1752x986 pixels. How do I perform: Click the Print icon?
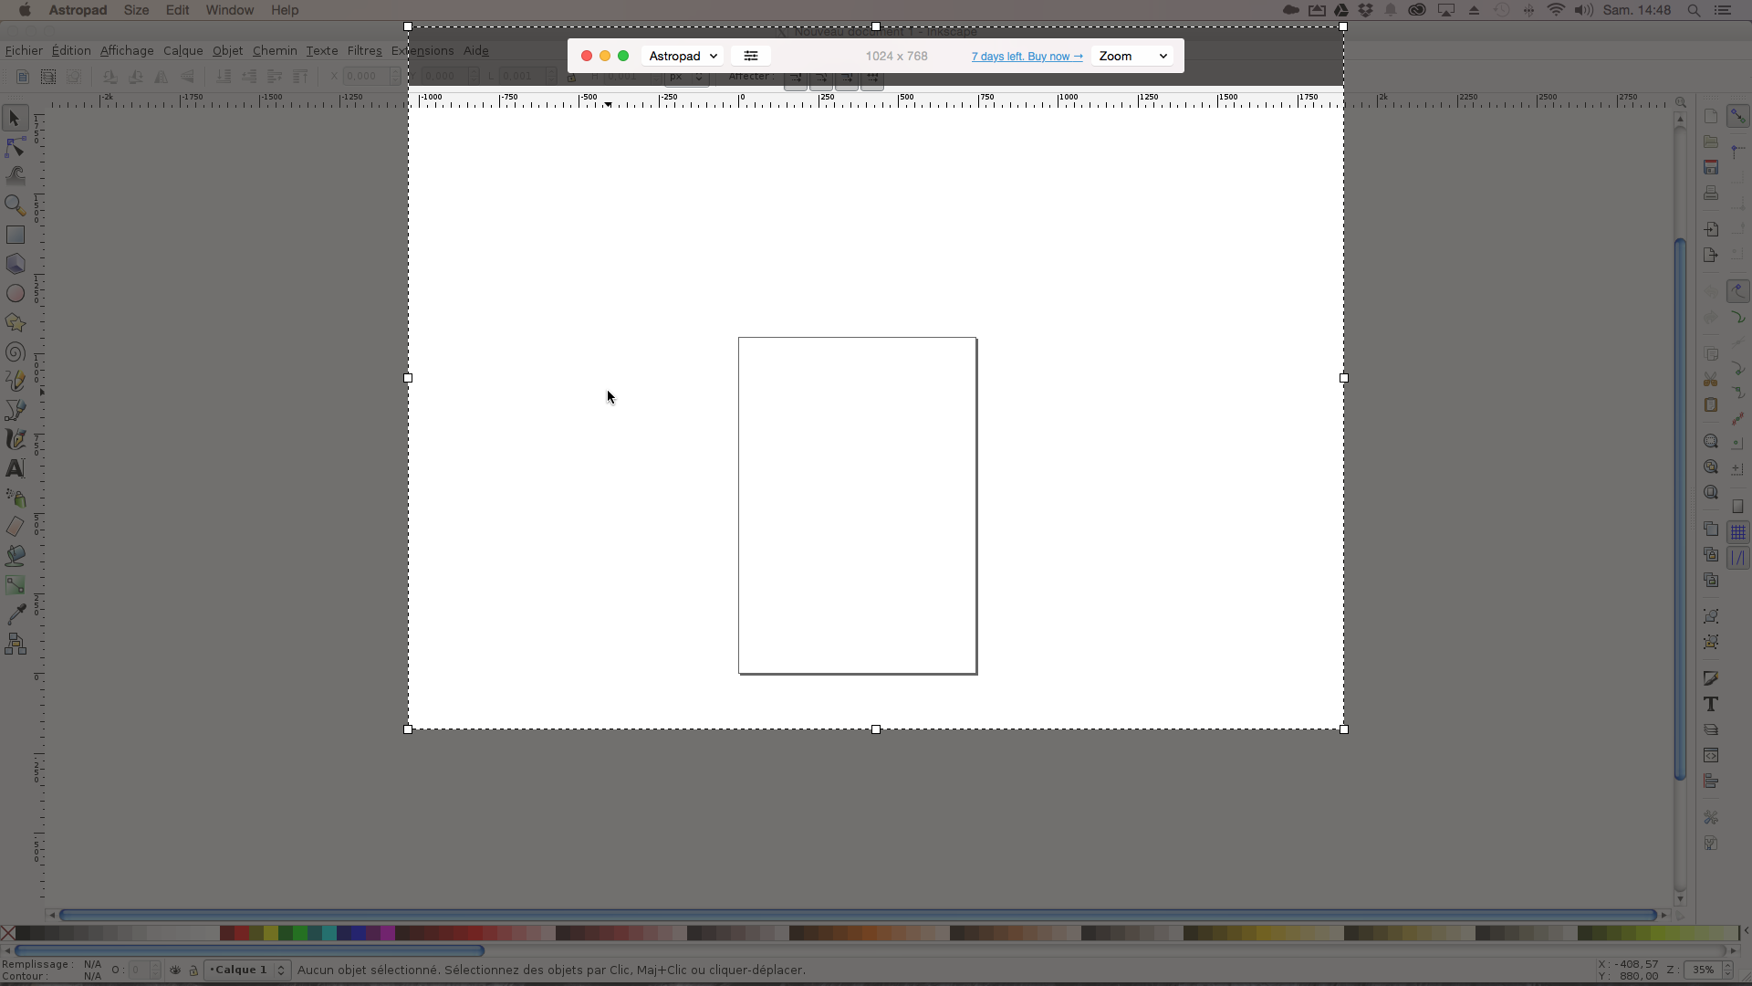[1711, 193]
